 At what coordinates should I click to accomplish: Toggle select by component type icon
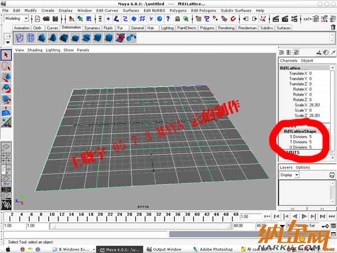pos(89,19)
